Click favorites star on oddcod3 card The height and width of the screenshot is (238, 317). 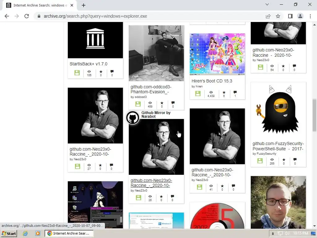(162, 103)
